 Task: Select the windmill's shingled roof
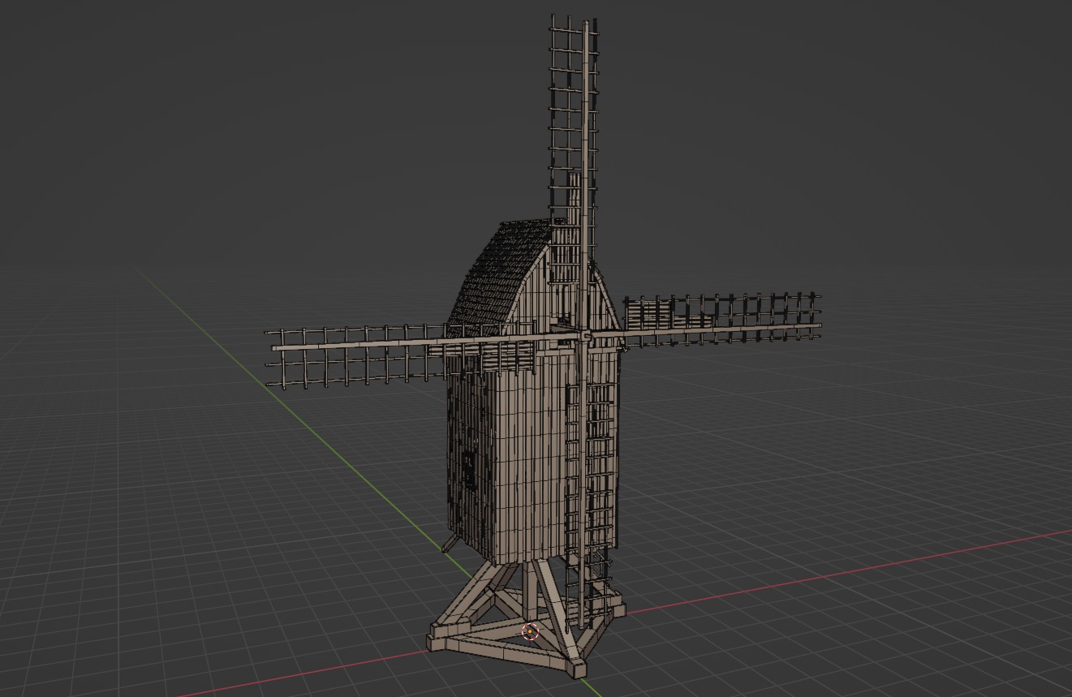pyautogui.click(x=501, y=276)
